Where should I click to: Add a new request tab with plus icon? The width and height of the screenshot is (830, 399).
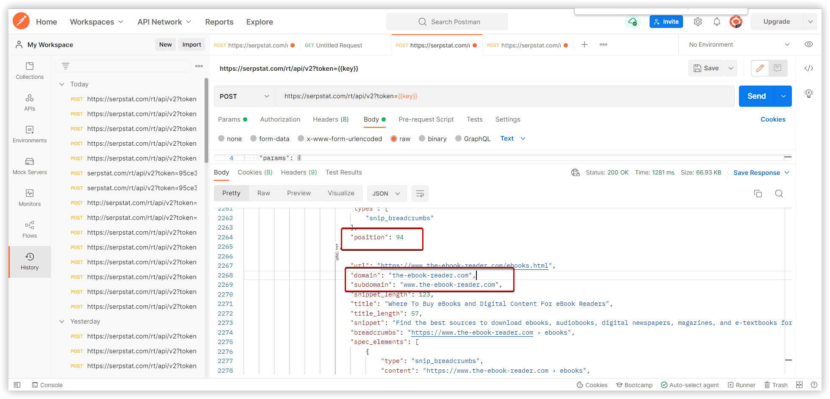click(584, 44)
